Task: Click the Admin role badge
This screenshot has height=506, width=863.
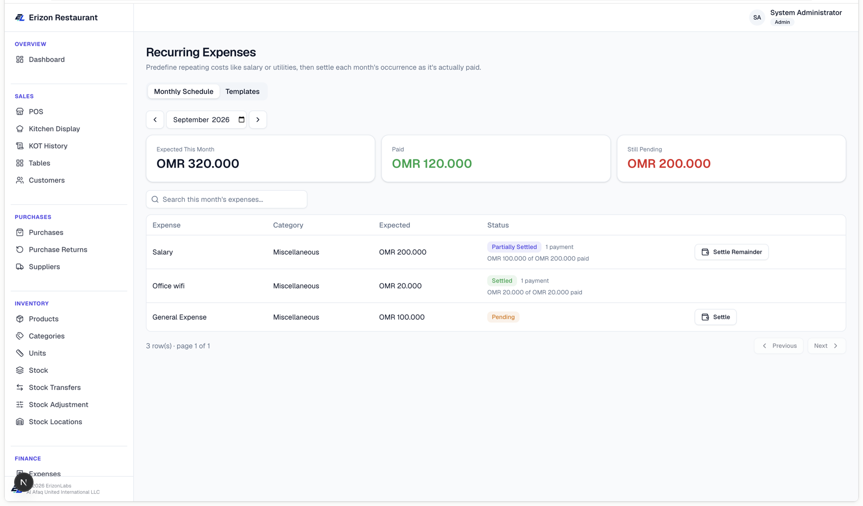Action: click(782, 22)
